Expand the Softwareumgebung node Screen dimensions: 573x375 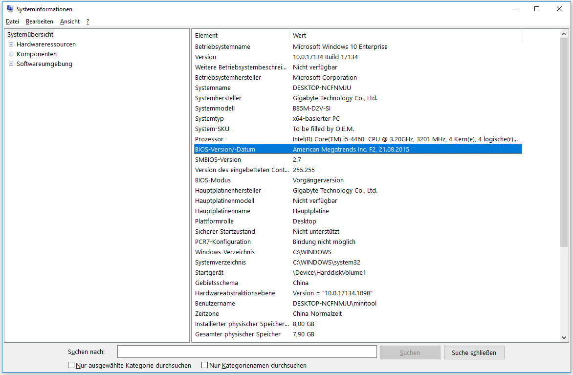(11, 64)
